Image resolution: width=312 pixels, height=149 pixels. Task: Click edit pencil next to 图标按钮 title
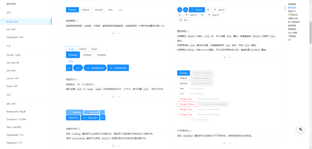[188, 31]
